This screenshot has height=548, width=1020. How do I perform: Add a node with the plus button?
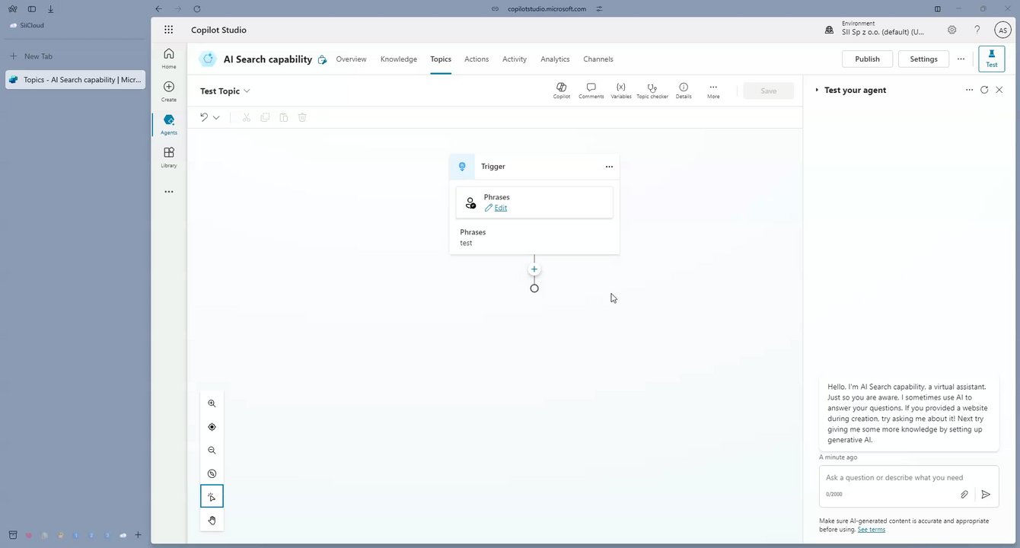coord(534,269)
